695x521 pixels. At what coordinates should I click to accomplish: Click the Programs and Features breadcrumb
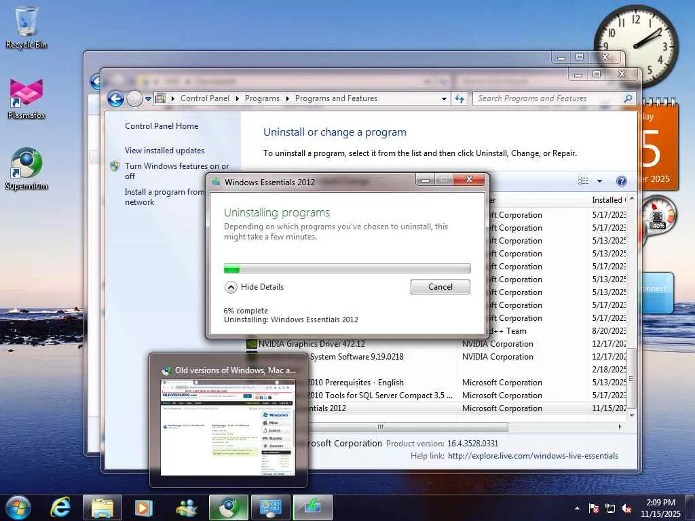336,98
